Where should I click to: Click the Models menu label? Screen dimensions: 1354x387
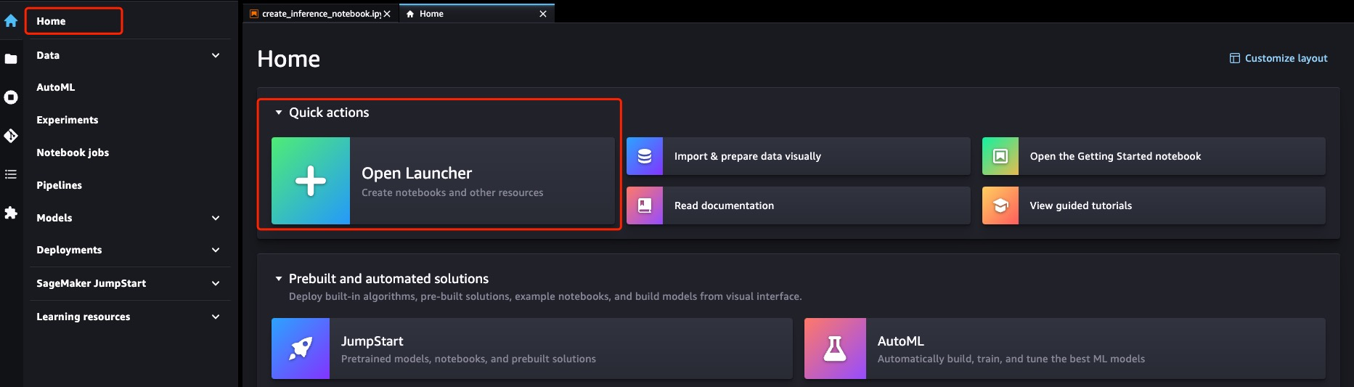tap(54, 218)
